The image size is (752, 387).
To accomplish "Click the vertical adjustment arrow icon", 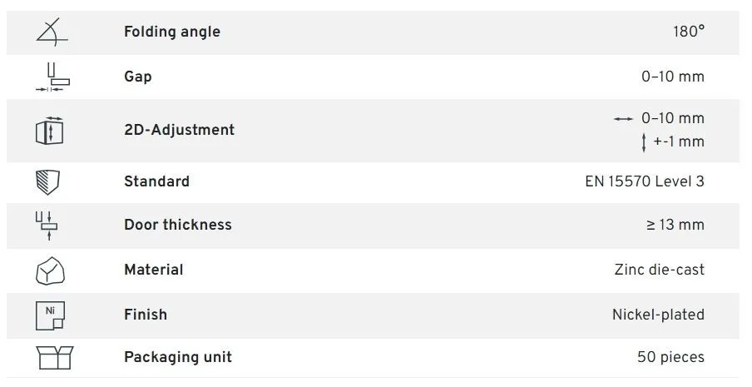I will pos(644,142).
